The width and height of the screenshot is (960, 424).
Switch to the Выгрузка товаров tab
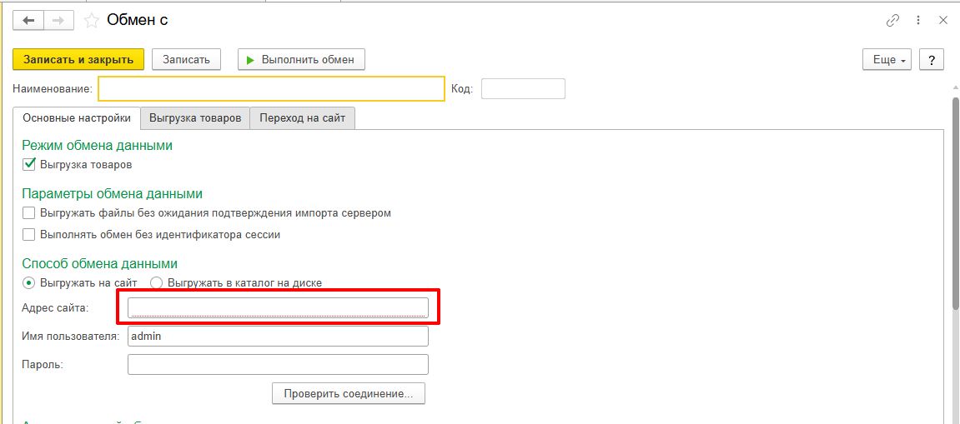(x=195, y=118)
